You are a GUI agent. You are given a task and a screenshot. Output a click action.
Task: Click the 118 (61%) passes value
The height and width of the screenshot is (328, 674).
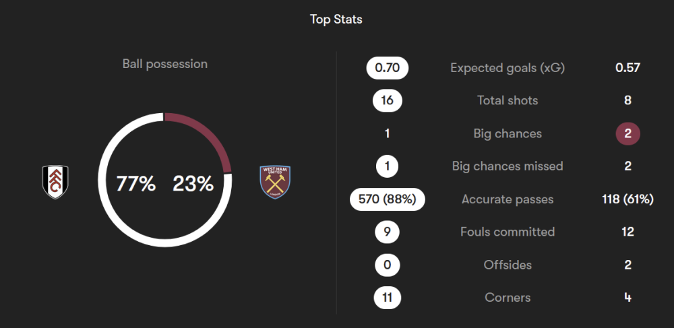[627, 199]
